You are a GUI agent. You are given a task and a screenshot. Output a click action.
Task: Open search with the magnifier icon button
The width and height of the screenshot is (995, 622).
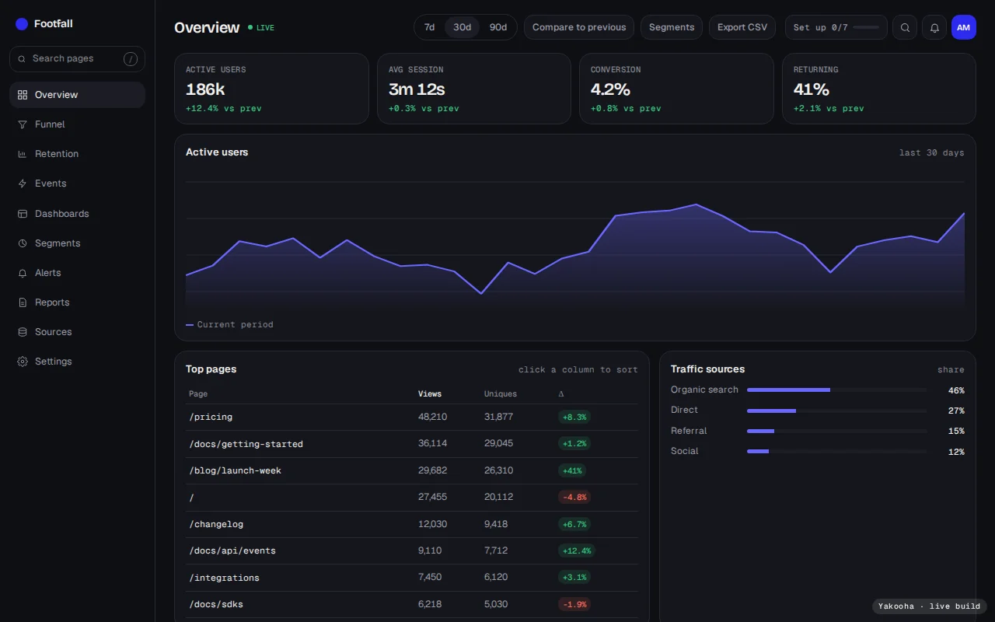905,27
